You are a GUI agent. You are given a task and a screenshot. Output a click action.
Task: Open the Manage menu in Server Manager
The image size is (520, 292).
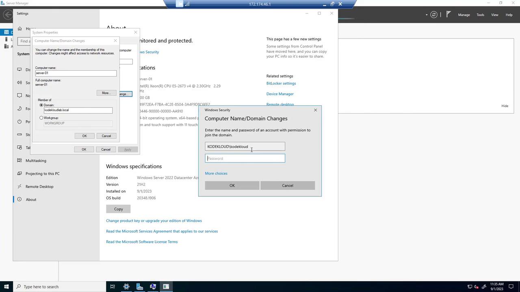point(464,15)
